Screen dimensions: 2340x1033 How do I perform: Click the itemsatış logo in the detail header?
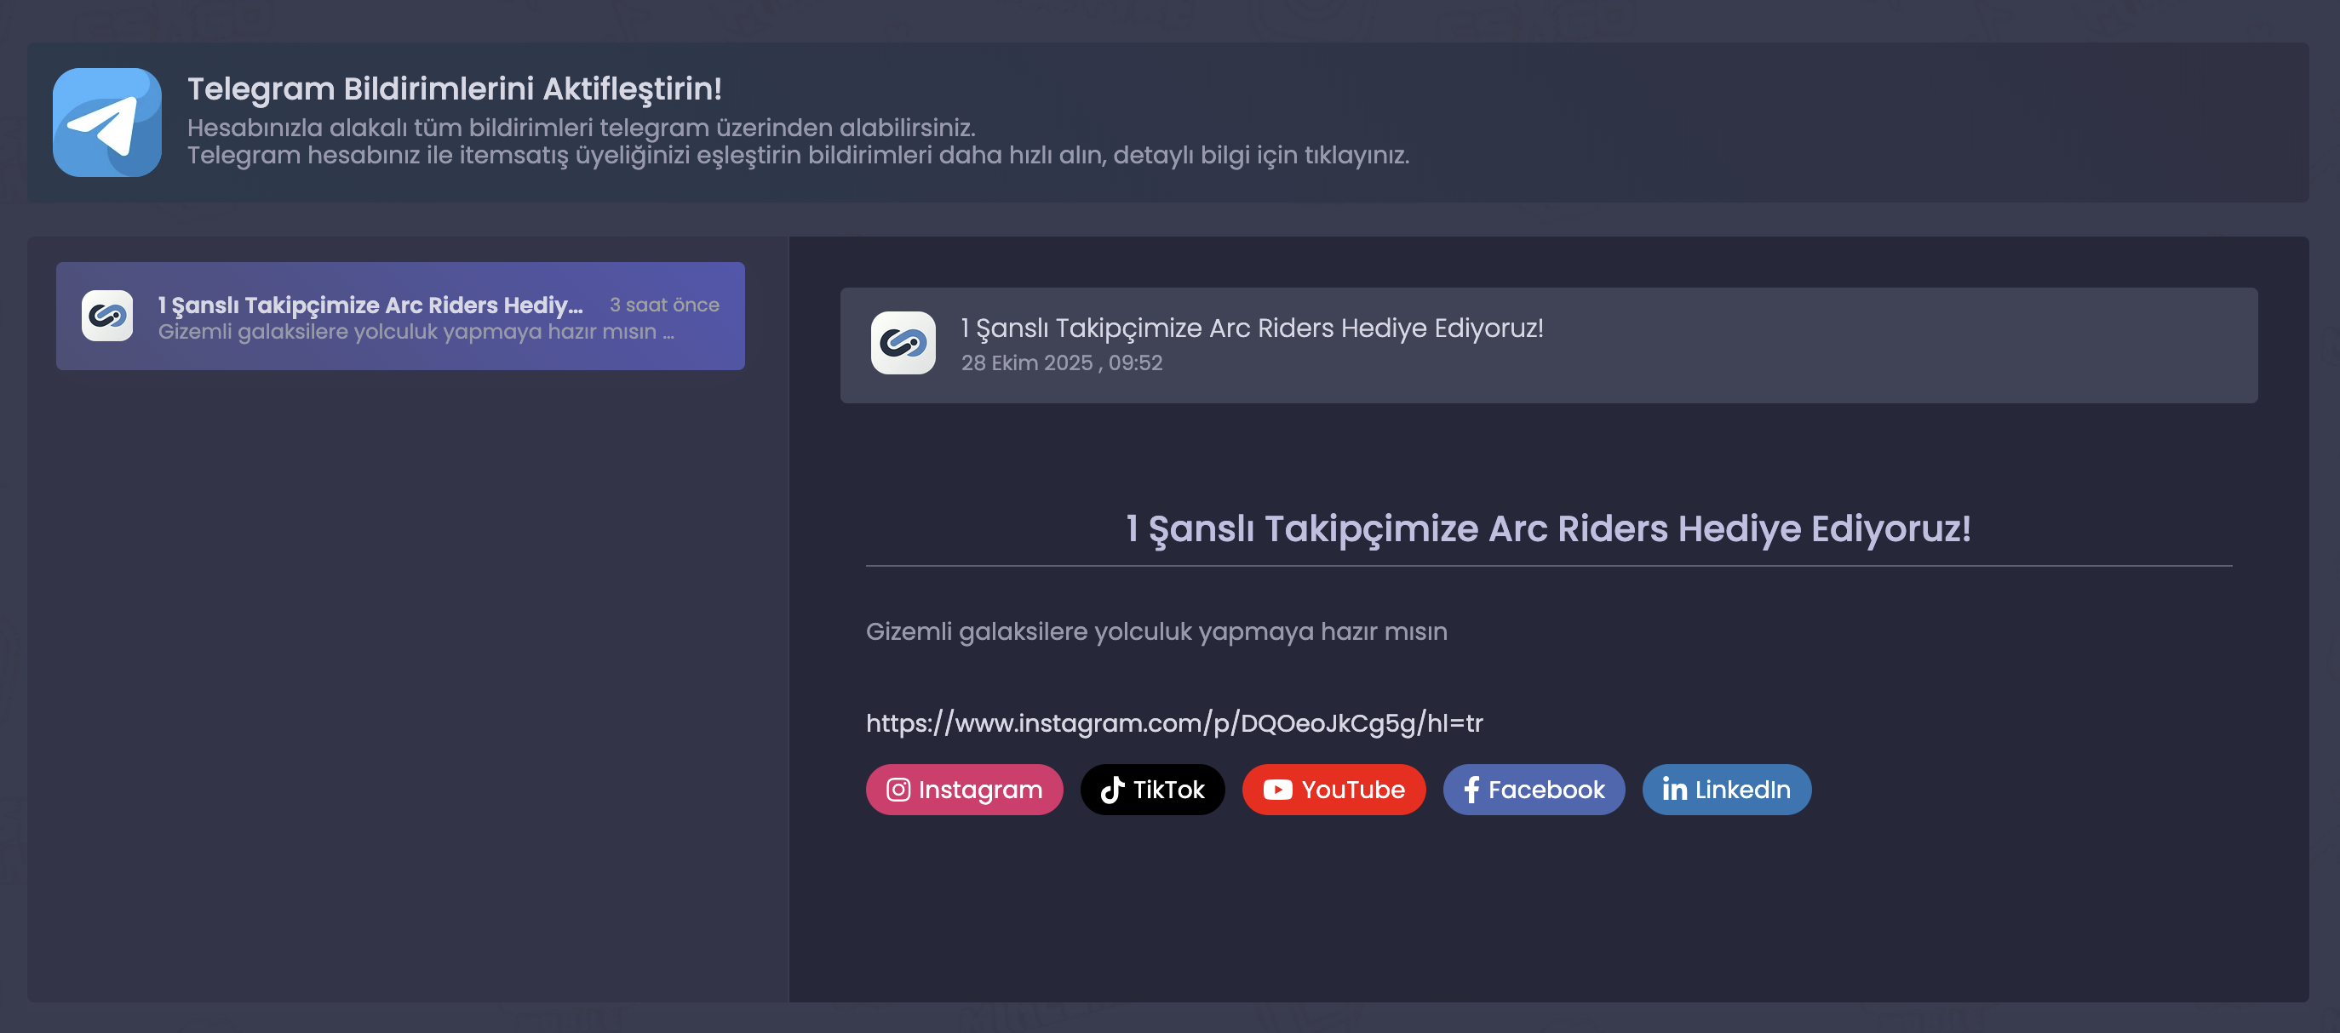point(903,345)
